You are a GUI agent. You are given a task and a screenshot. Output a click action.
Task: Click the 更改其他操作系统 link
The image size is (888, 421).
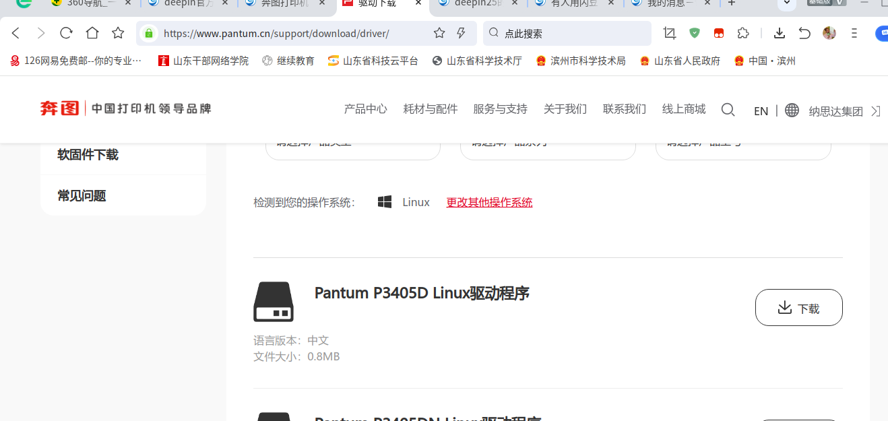click(x=489, y=202)
